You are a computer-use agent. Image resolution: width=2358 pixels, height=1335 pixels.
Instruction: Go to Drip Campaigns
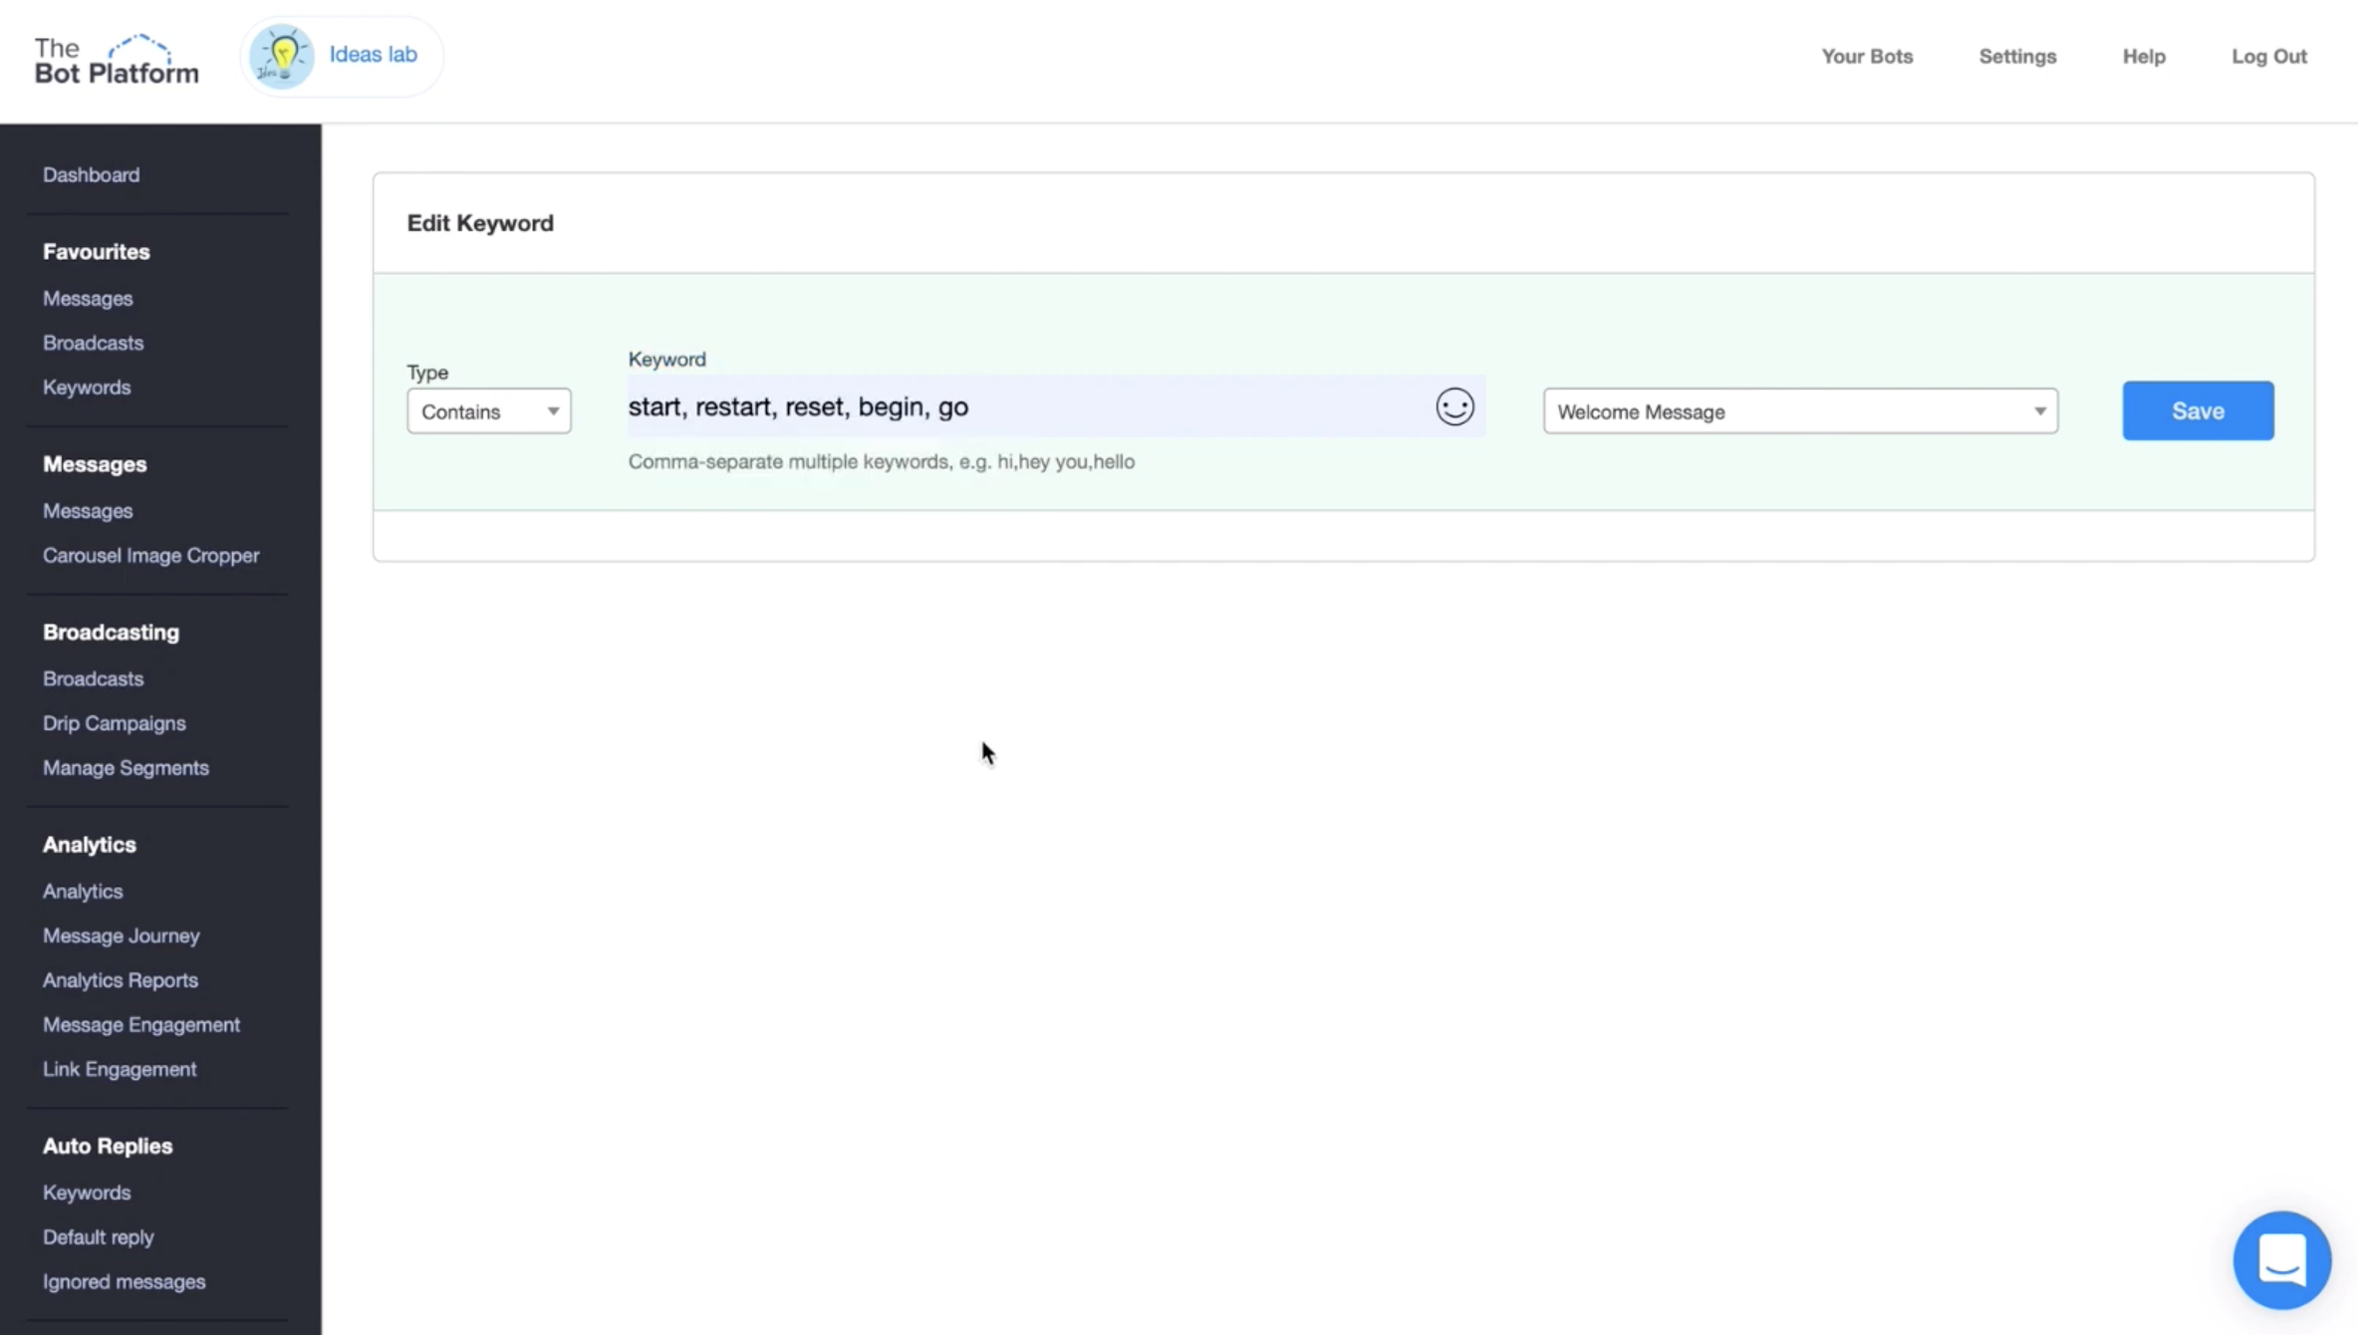114,723
